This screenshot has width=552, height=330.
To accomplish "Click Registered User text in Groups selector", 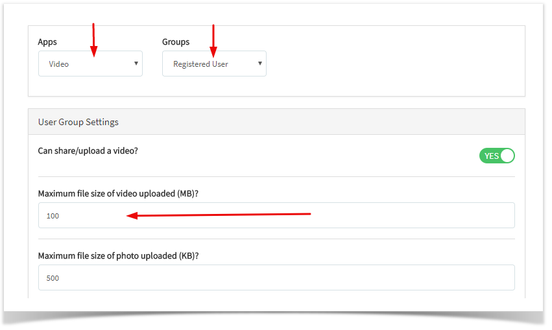I will tap(200, 64).
